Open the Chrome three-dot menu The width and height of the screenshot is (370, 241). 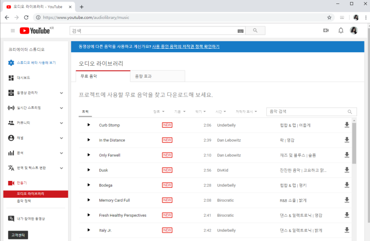[366, 17]
